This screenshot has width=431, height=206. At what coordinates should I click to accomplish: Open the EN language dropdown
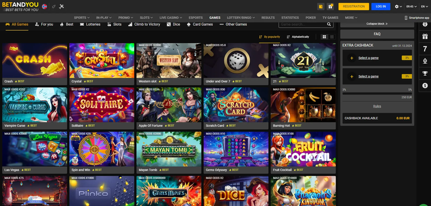click(424, 7)
